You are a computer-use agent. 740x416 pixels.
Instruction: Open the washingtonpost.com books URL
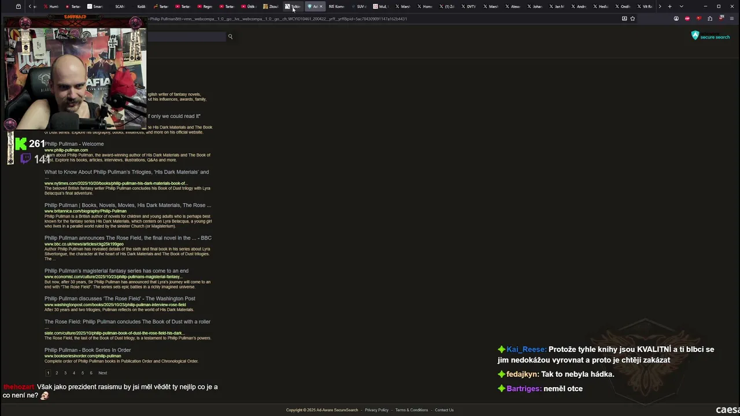[x=115, y=305]
